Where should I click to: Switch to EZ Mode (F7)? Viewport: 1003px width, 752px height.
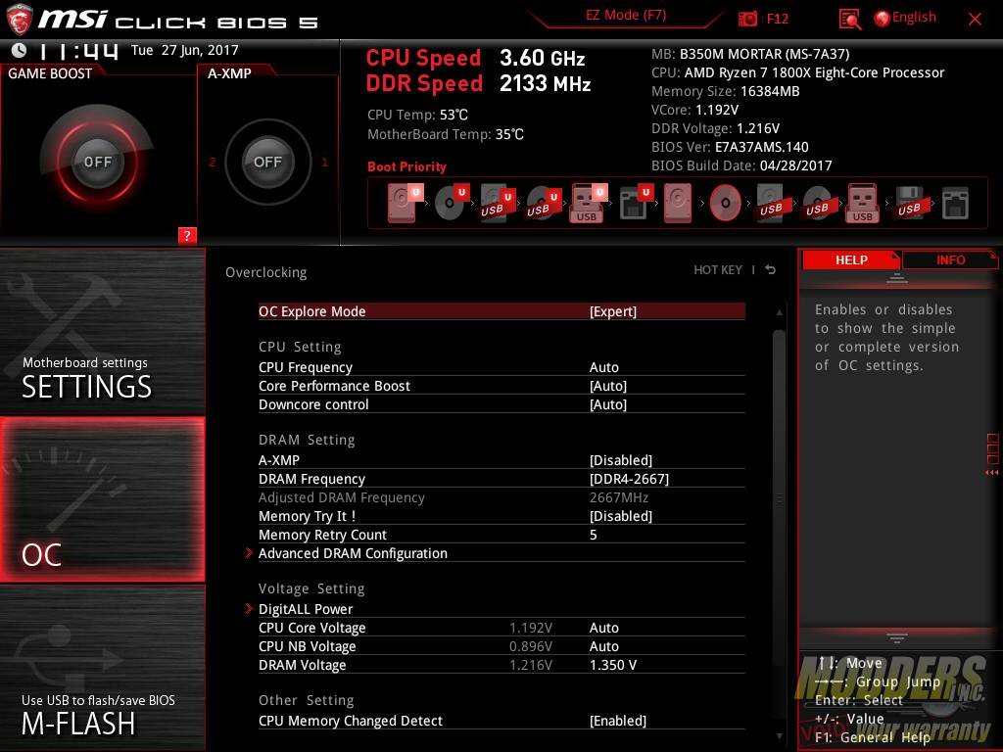[x=626, y=15]
